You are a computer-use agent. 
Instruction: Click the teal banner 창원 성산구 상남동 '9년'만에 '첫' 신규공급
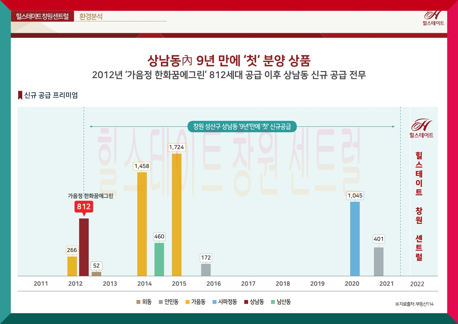pyautogui.click(x=242, y=126)
